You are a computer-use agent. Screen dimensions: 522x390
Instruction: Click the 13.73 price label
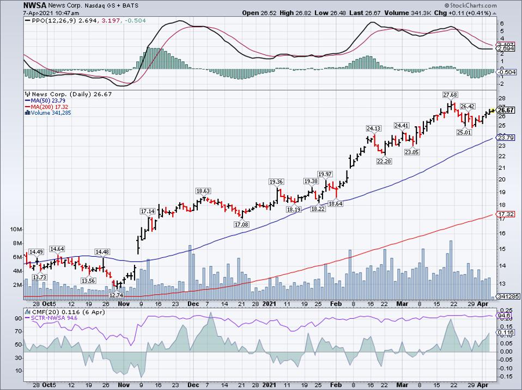[x=40, y=277]
